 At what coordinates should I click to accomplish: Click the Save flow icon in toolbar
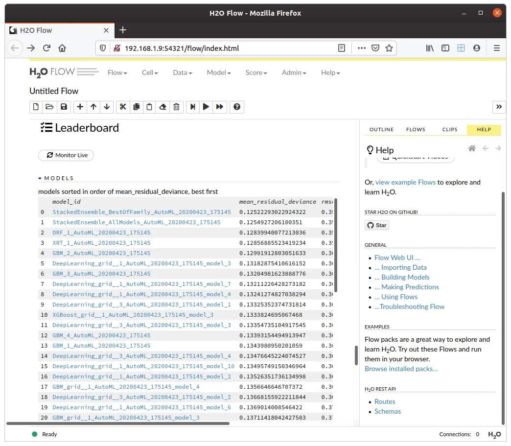pyautogui.click(x=63, y=107)
